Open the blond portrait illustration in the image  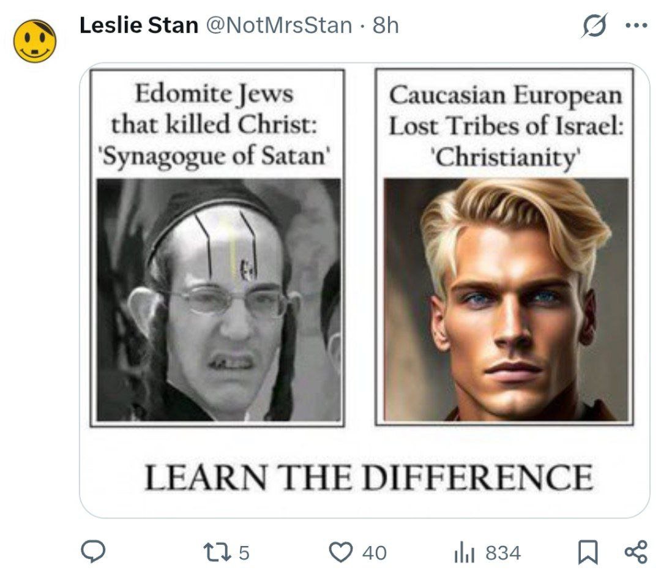(x=506, y=300)
